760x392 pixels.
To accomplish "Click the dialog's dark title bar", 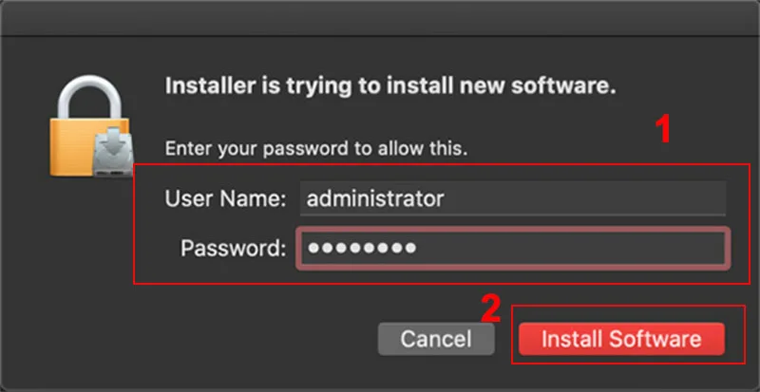I will (380, 18).
